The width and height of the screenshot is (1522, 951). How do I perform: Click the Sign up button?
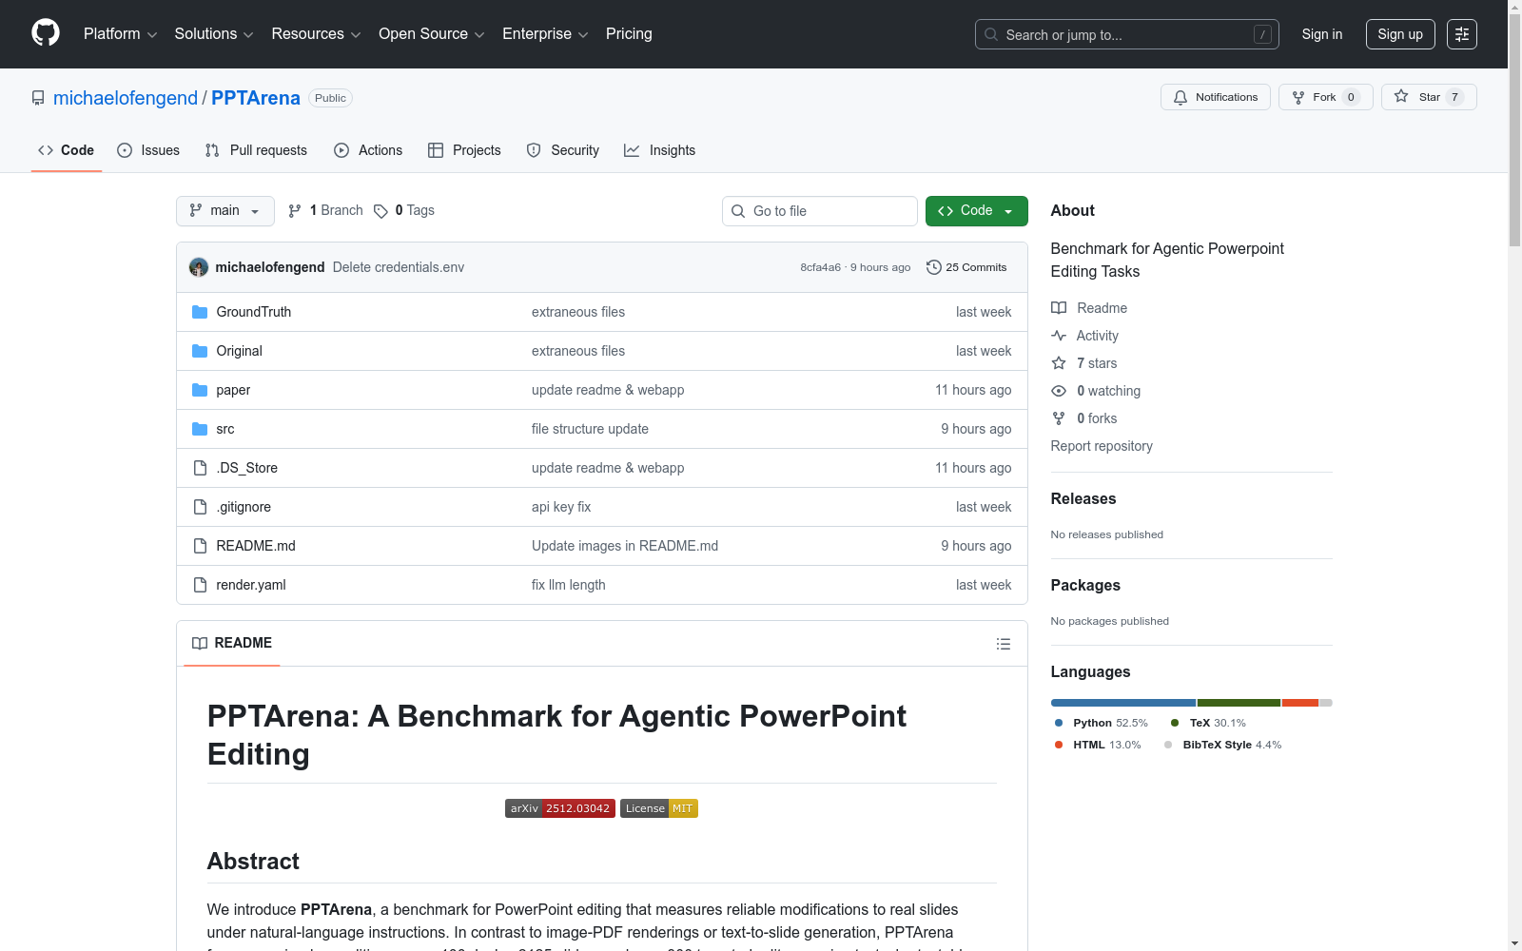coord(1400,34)
